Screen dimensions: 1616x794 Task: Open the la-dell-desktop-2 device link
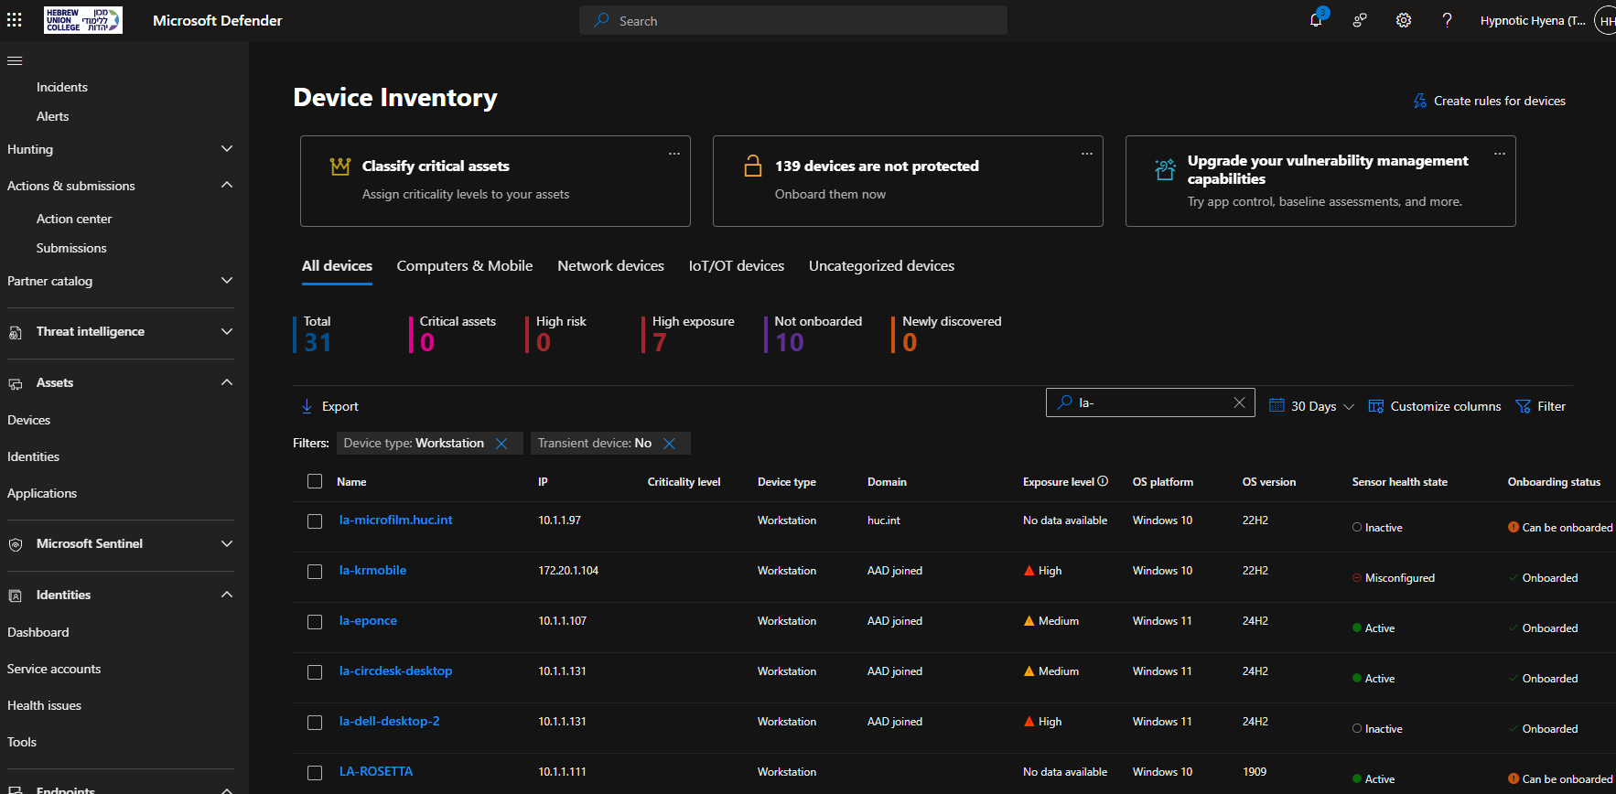[x=389, y=721]
